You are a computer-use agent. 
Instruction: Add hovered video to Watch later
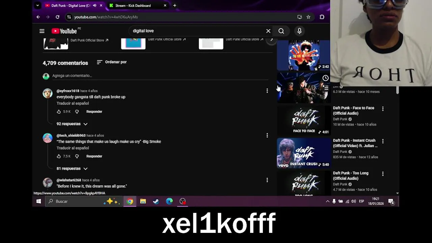coord(325,78)
